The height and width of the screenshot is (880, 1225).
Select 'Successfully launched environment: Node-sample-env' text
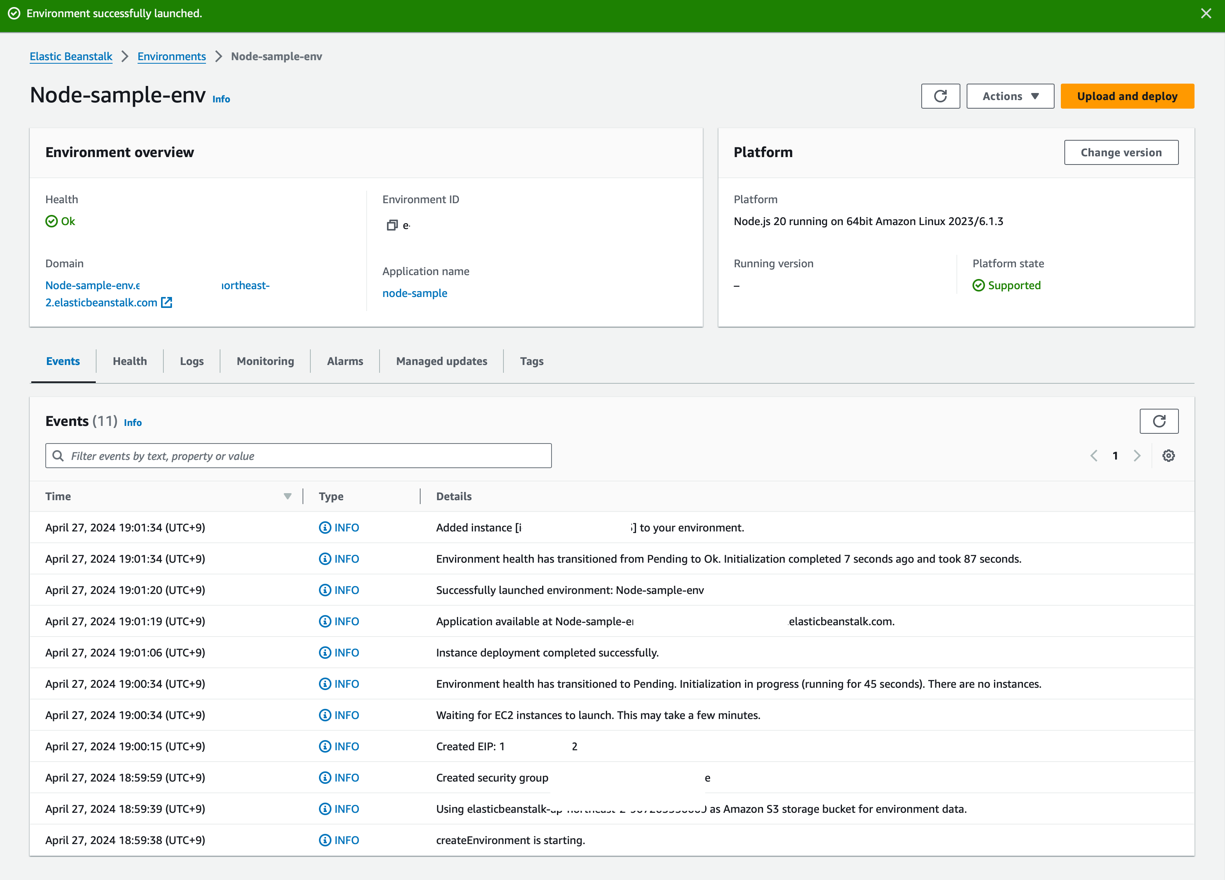[570, 590]
